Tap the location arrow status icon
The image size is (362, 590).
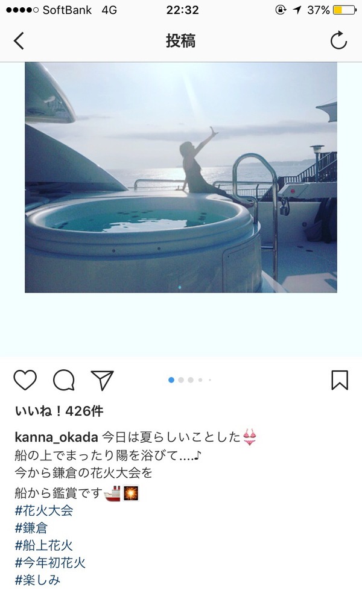pyautogui.click(x=297, y=10)
